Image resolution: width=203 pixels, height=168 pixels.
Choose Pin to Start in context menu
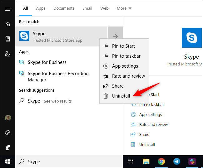pos(123,46)
